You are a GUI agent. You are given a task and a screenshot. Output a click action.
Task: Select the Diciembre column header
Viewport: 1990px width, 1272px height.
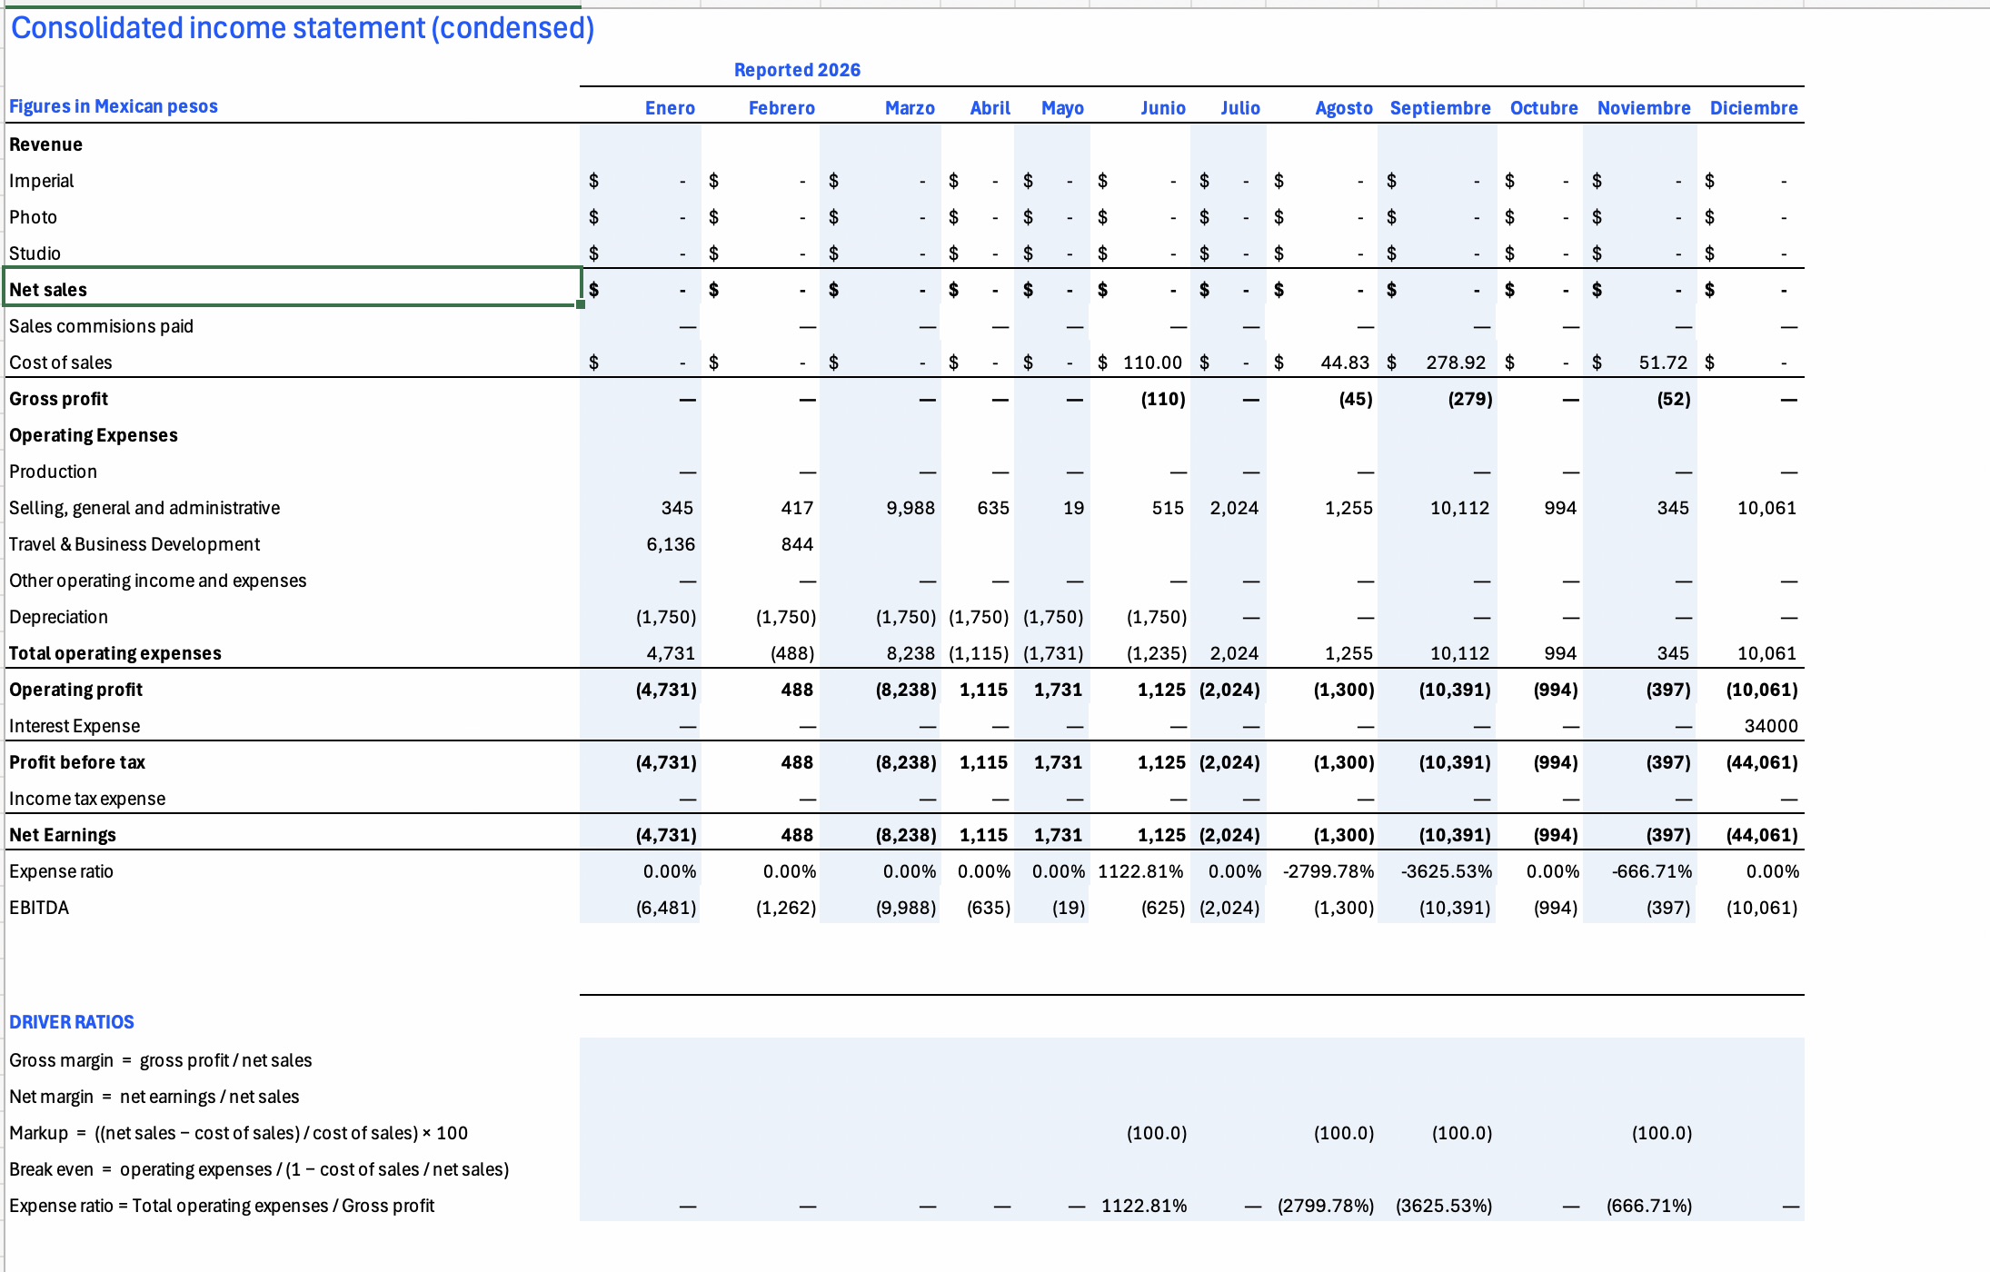[1754, 108]
